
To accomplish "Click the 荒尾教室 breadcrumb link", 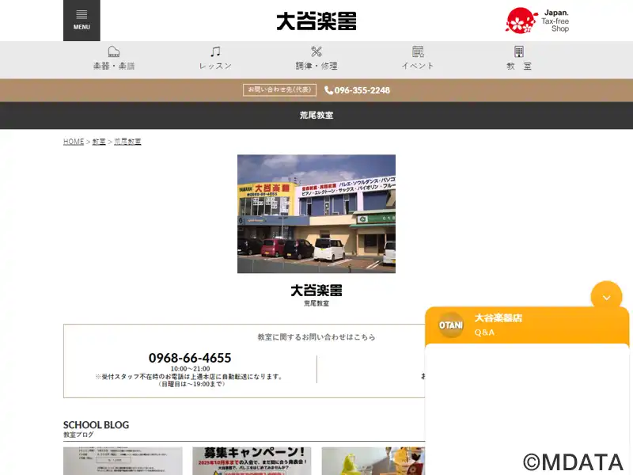I will click(127, 142).
